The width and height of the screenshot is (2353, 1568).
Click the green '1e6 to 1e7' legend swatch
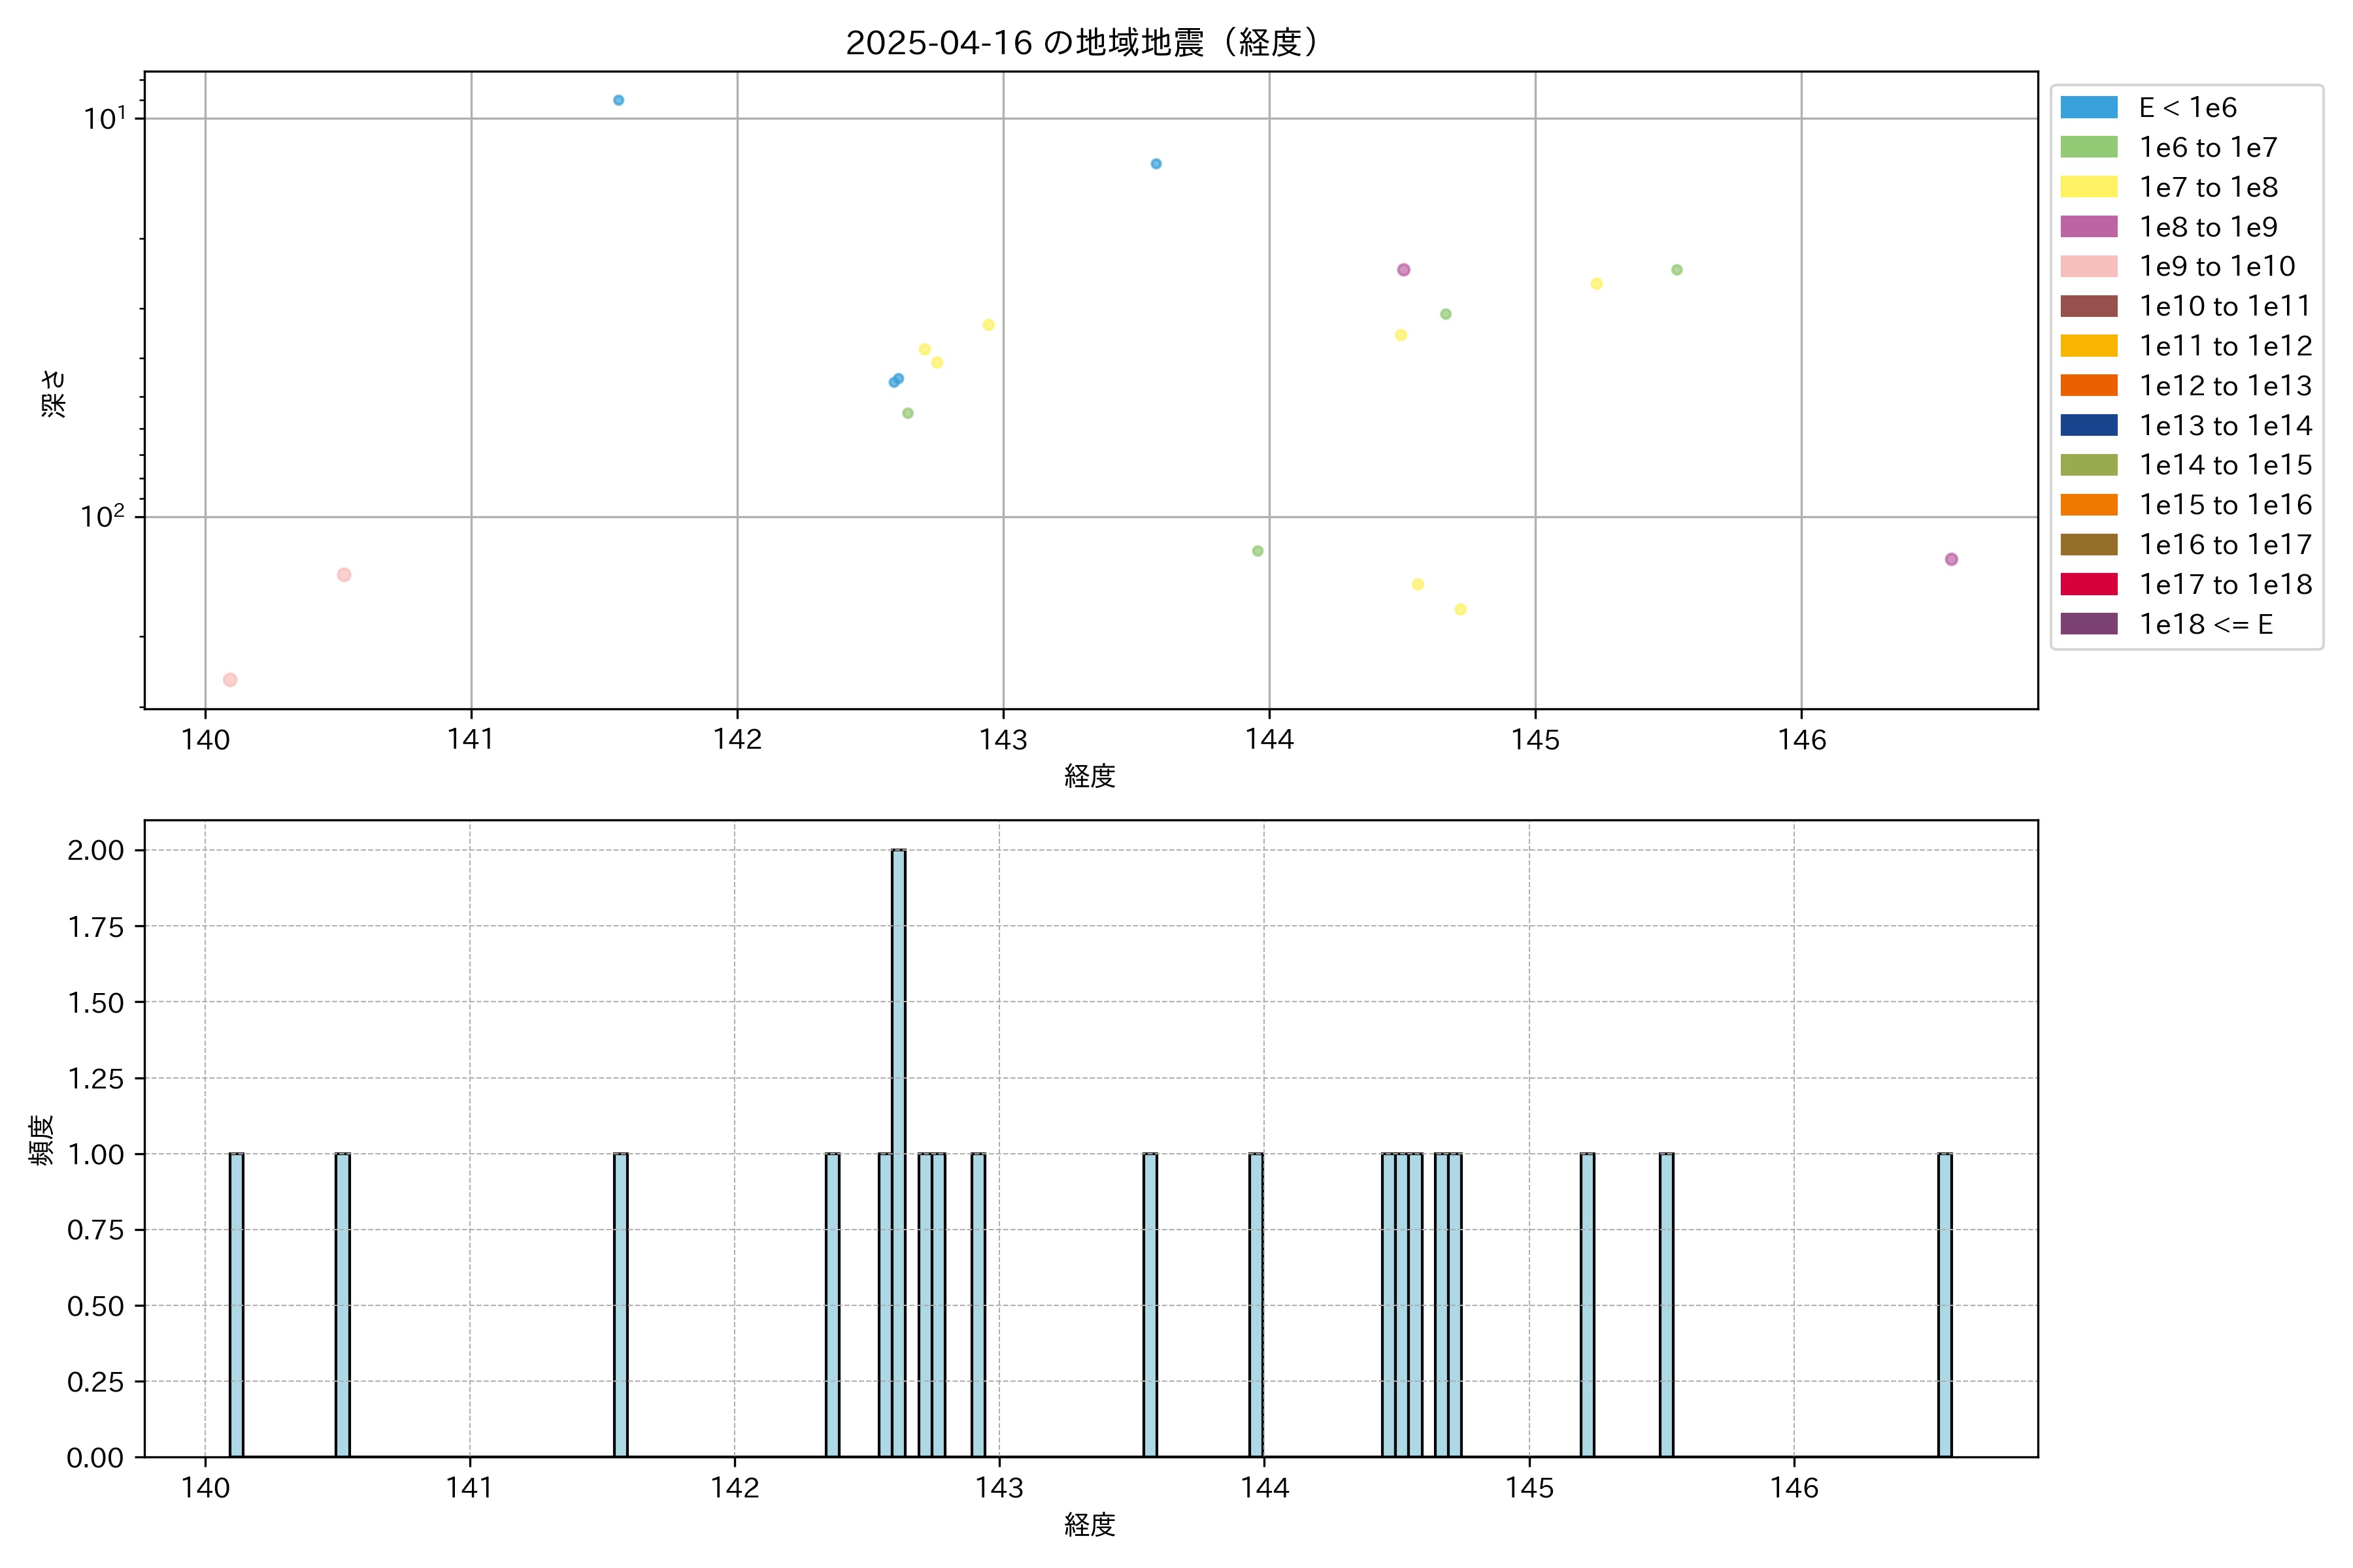[2088, 147]
